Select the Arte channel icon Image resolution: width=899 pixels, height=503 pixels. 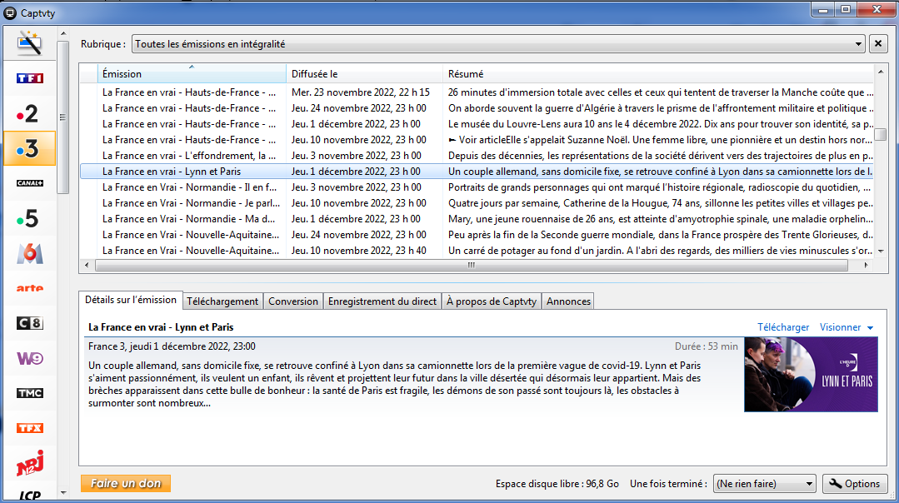coord(30,288)
